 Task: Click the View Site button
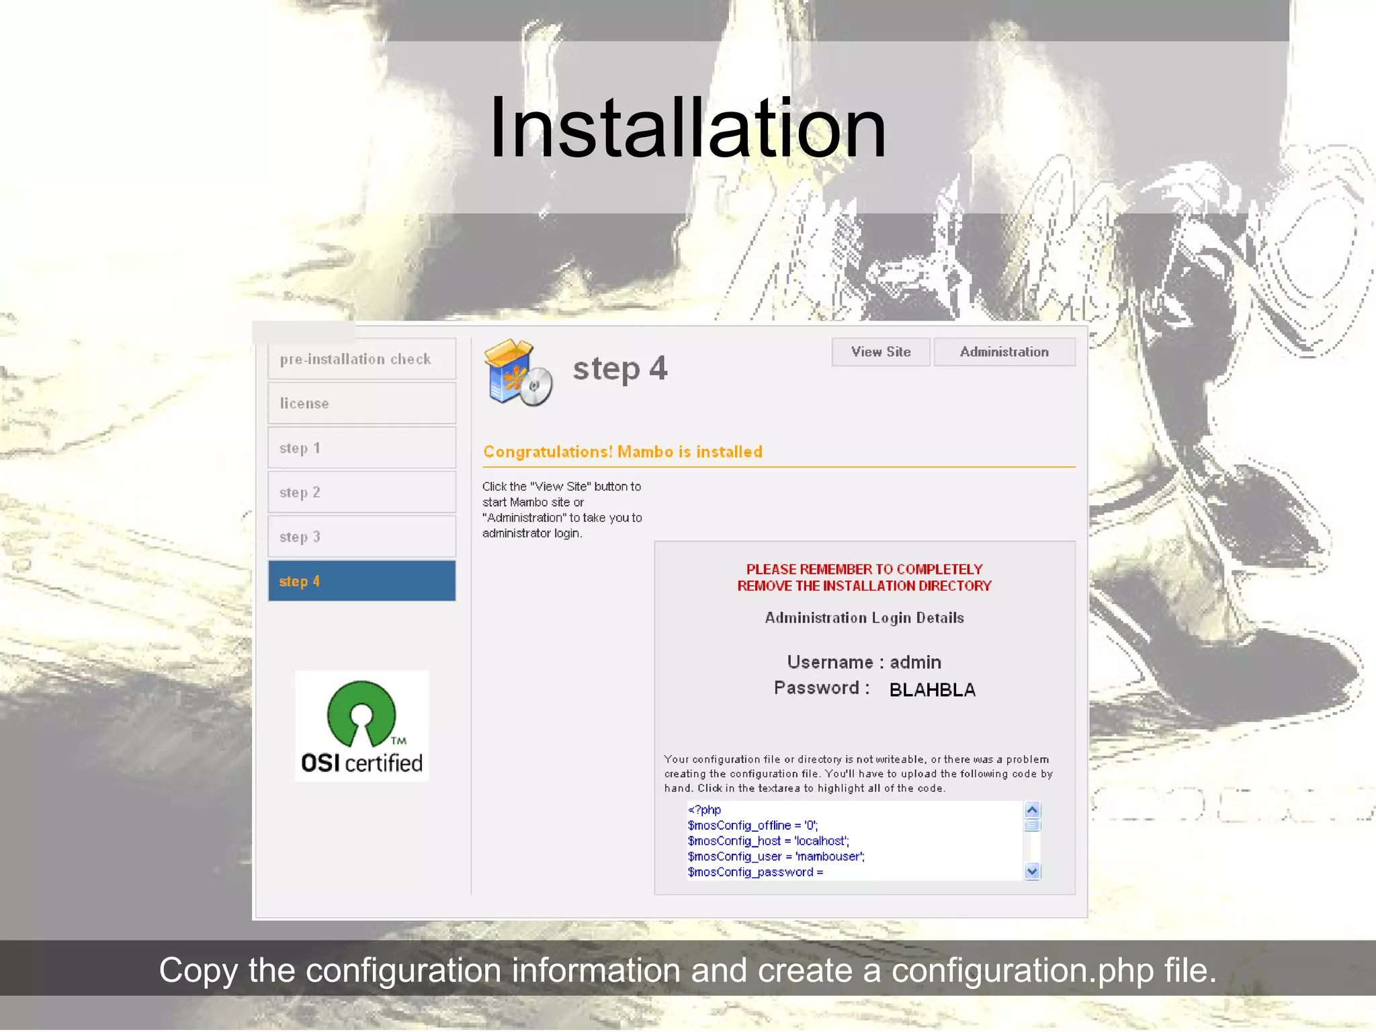[x=880, y=352]
